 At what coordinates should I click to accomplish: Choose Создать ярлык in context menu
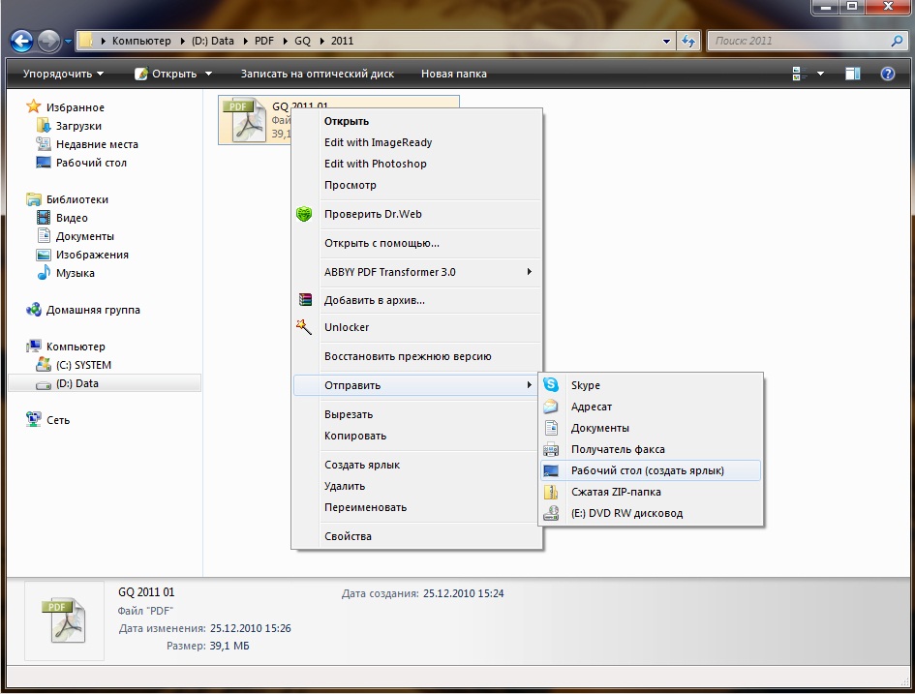click(417, 465)
